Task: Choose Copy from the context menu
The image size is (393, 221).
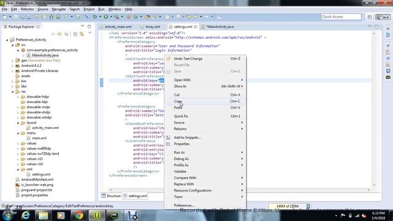Action: coord(205,101)
